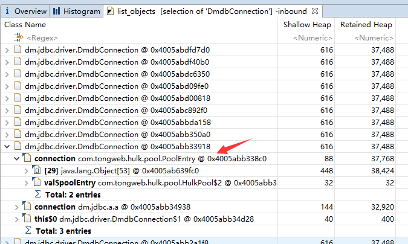Expand DmdbConnection @ 0x4005abbda158 row
This screenshot has width=408, height=244.
tap(7, 123)
